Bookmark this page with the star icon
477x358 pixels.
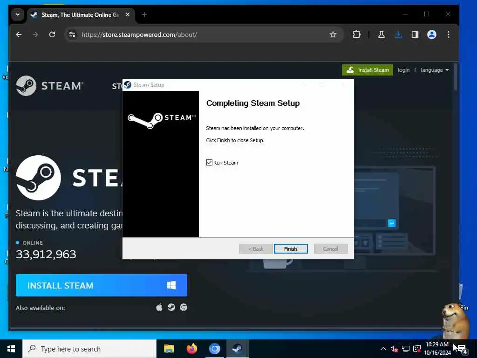333,34
